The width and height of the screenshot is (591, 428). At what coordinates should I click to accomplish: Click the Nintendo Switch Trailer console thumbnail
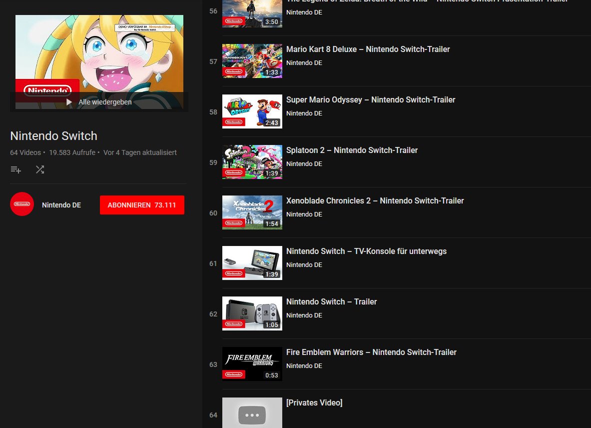pyautogui.click(x=252, y=313)
